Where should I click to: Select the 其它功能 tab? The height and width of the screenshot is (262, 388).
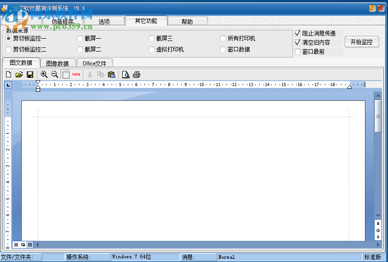click(x=146, y=21)
